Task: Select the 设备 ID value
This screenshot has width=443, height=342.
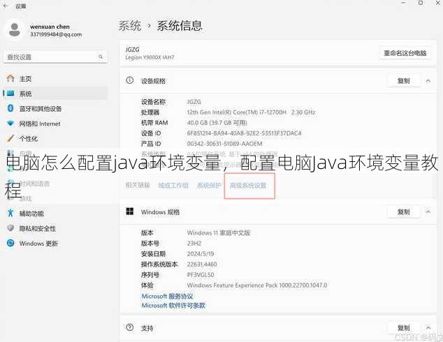Action: [x=244, y=133]
